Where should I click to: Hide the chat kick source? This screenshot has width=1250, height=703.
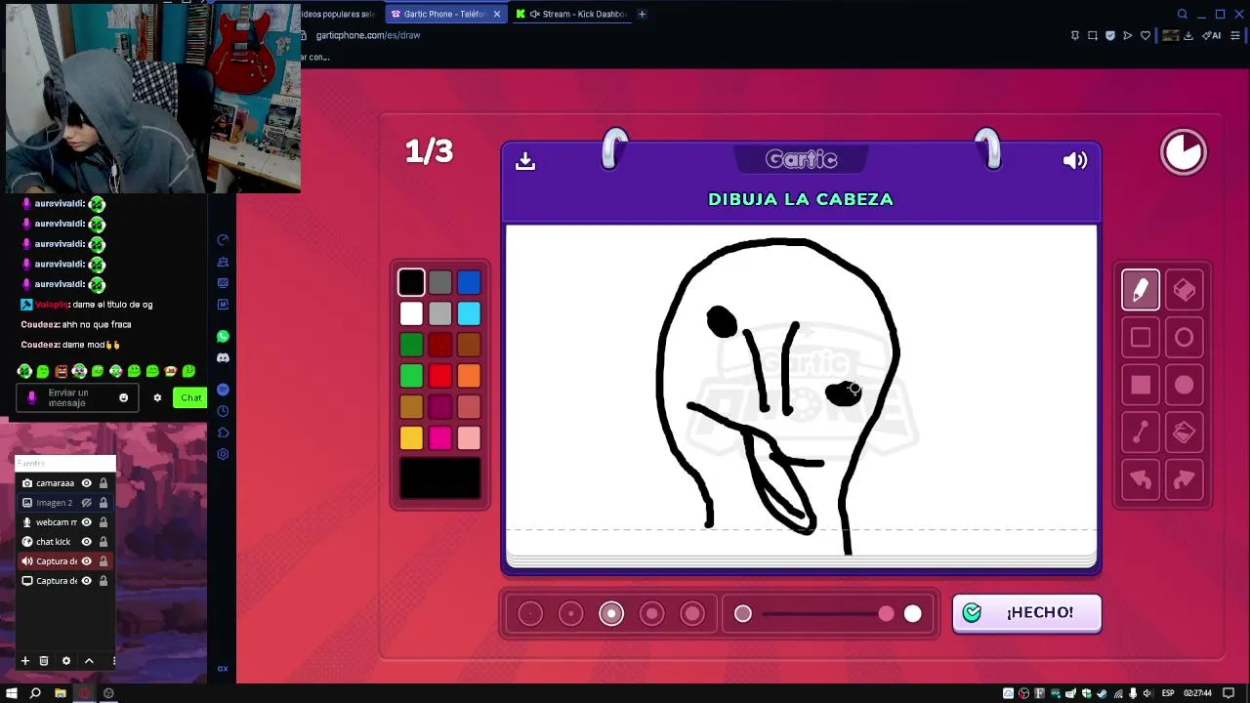86,542
